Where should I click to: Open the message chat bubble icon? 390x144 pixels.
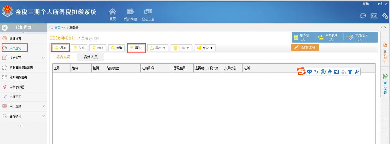pyautogui.click(x=363, y=16)
